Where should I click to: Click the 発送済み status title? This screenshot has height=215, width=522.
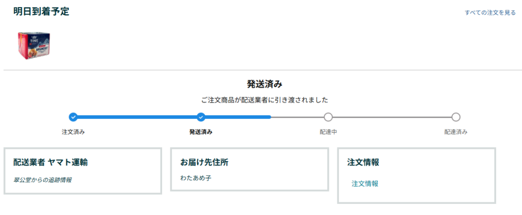[265, 84]
